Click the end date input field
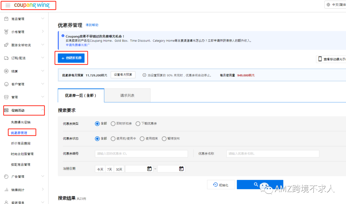This screenshot has height=204, width=346. pos(171,169)
